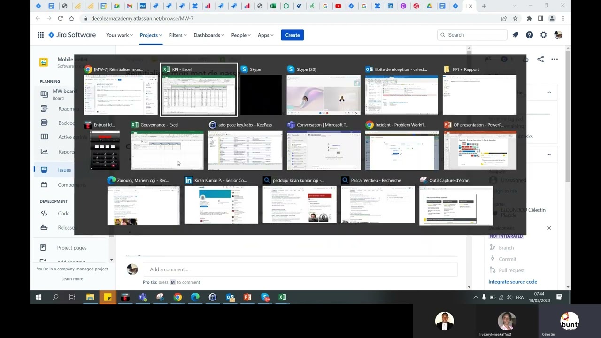
Task: Expand the Your work dropdown
Action: (119, 35)
